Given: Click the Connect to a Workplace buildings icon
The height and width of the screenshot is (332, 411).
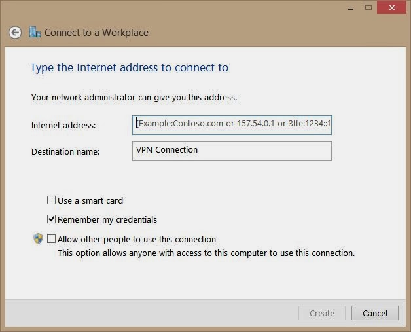Looking at the screenshot, I should coord(35,32).
